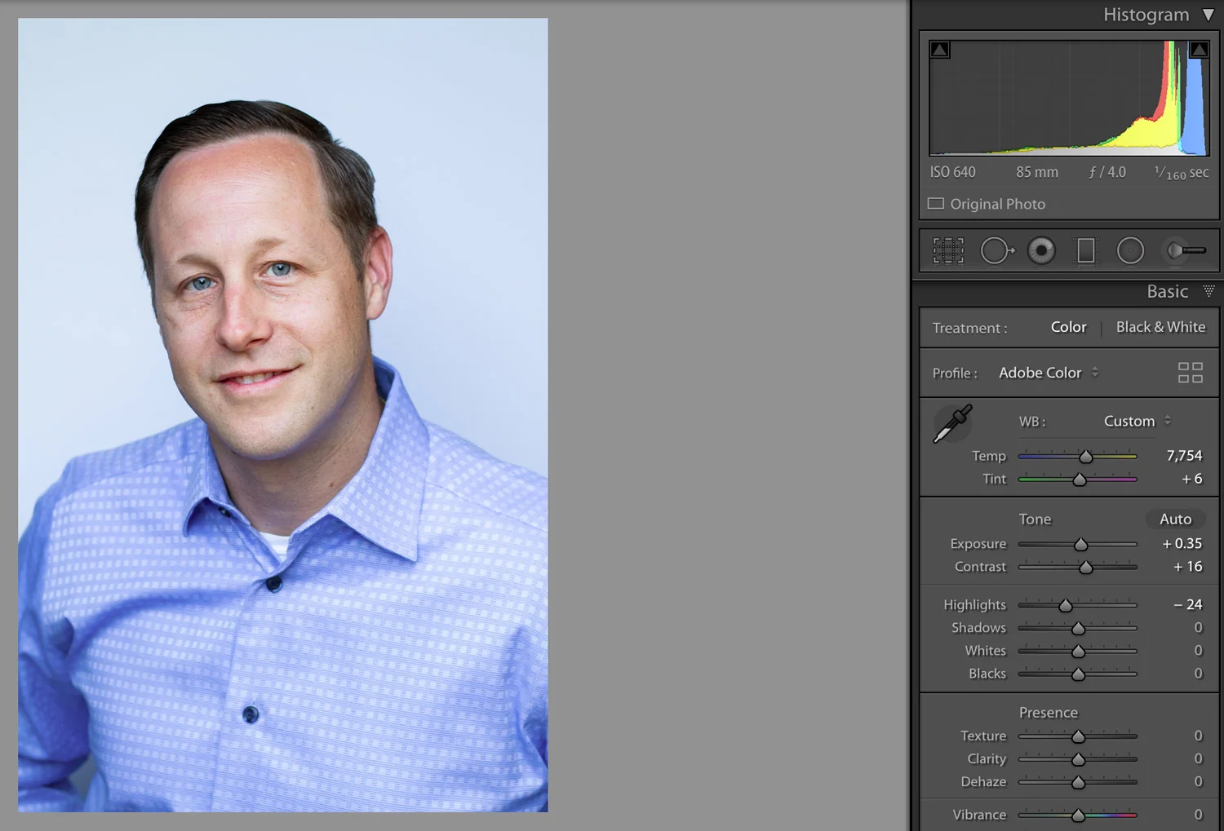Toggle the highlight clipping indicator
This screenshot has height=831, width=1224.
[x=1198, y=49]
